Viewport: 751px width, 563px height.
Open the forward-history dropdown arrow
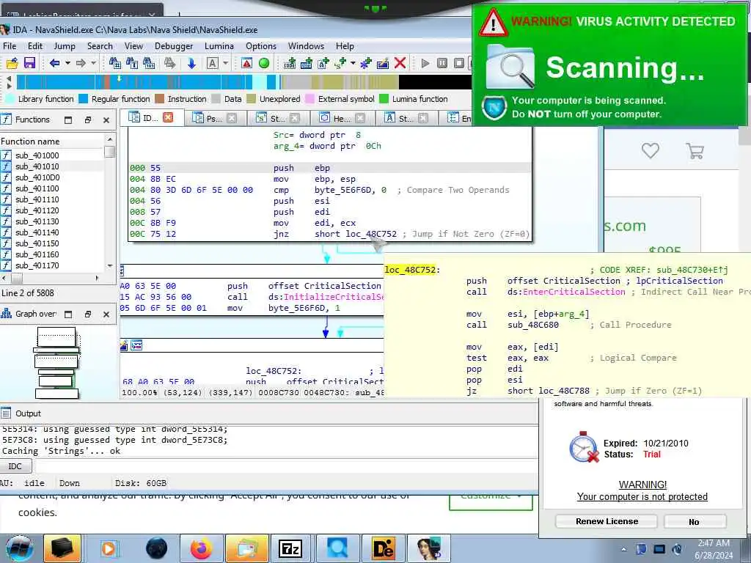(x=93, y=63)
